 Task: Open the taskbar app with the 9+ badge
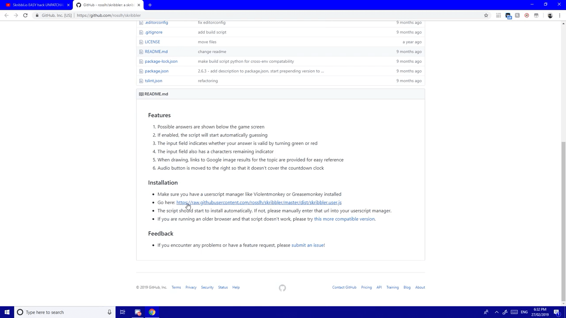138,312
